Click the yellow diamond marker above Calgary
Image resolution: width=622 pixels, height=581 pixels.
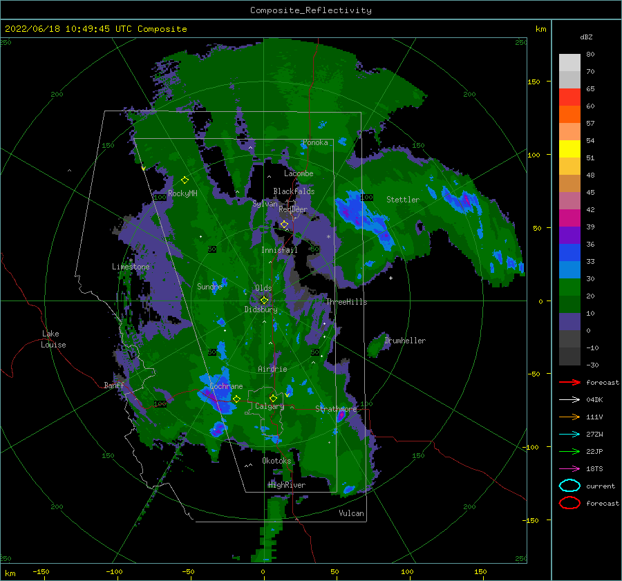pyautogui.click(x=273, y=398)
